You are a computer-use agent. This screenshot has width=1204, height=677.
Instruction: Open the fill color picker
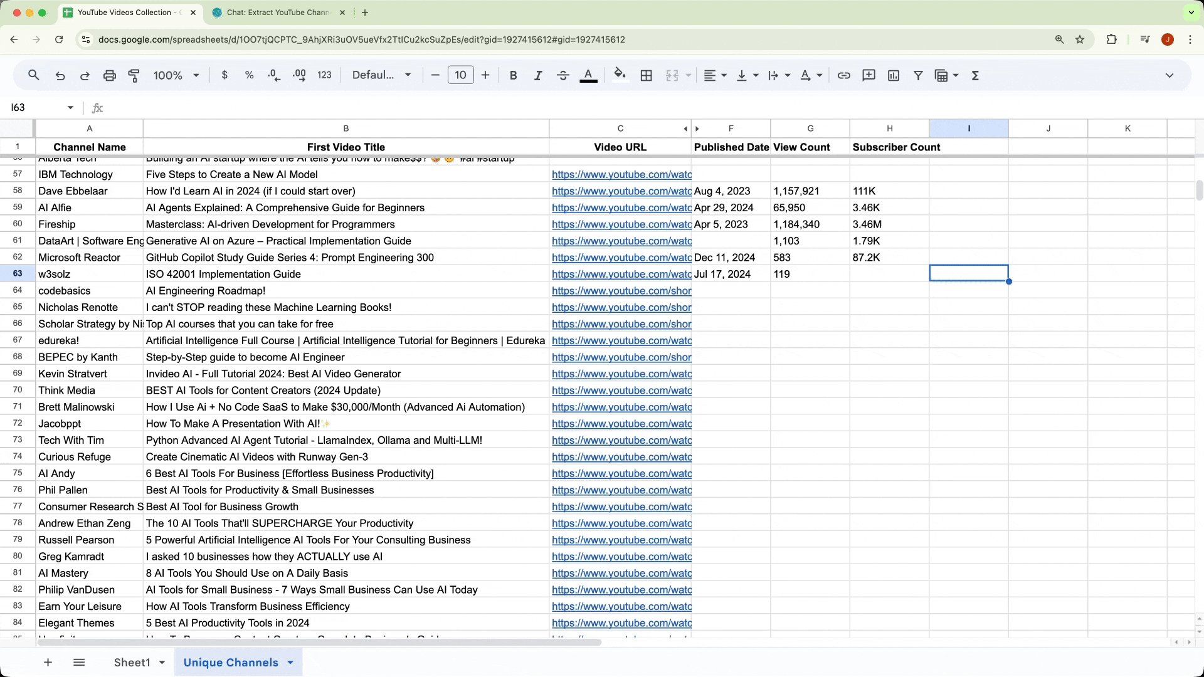pyautogui.click(x=620, y=75)
